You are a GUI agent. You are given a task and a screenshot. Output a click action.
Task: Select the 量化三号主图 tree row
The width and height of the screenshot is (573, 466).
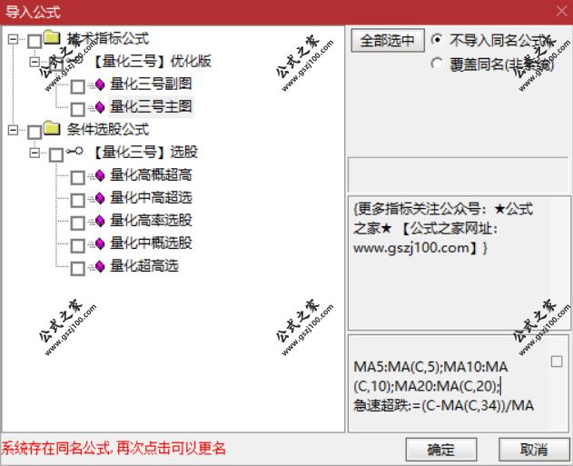[151, 106]
